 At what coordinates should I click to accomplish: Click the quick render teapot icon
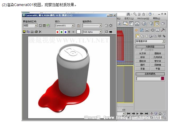tap(163, 24)
